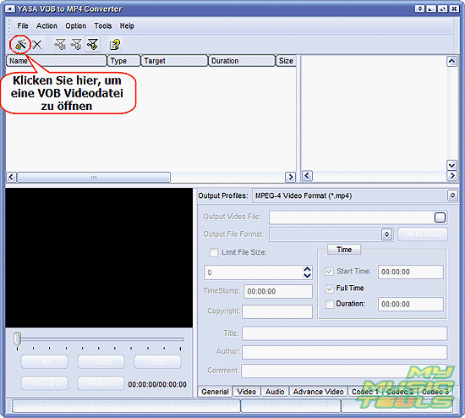This screenshot has height=418, width=465.
Task: Switch to the Audio tab
Action: [x=275, y=392]
